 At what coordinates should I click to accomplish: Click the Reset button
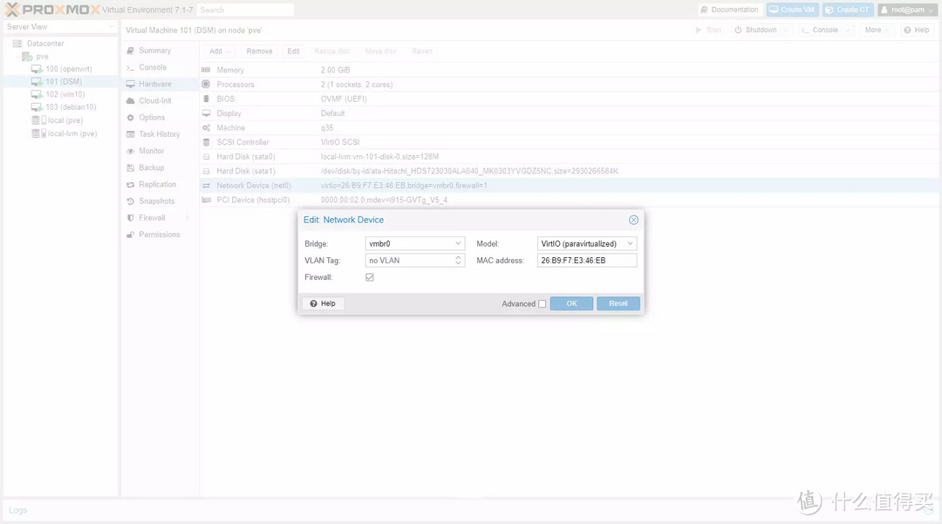[x=618, y=303]
